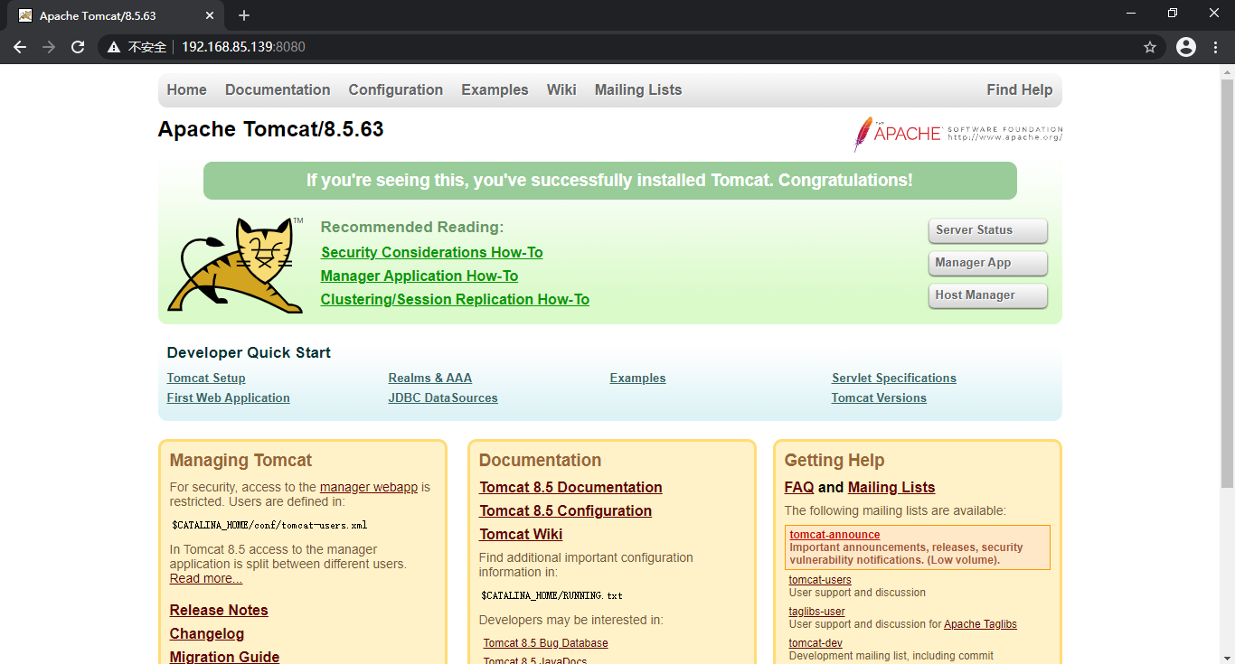Open the Tomcat 8.5 Documentation link
Image resolution: width=1235 pixels, height=664 pixels.
pyautogui.click(x=570, y=488)
